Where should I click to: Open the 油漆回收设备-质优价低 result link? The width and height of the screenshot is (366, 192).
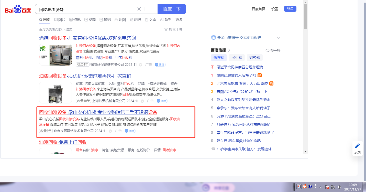click(x=85, y=76)
